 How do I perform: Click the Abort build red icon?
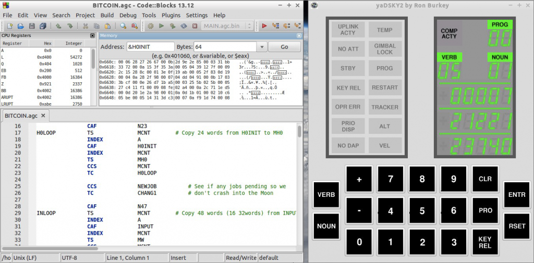click(x=195, y=26)
